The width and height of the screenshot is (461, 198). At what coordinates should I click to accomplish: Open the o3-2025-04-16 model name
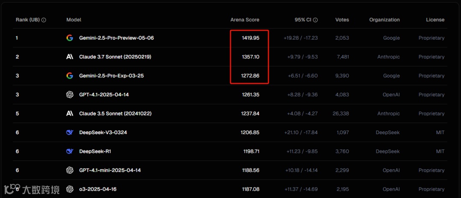[98, 189]
